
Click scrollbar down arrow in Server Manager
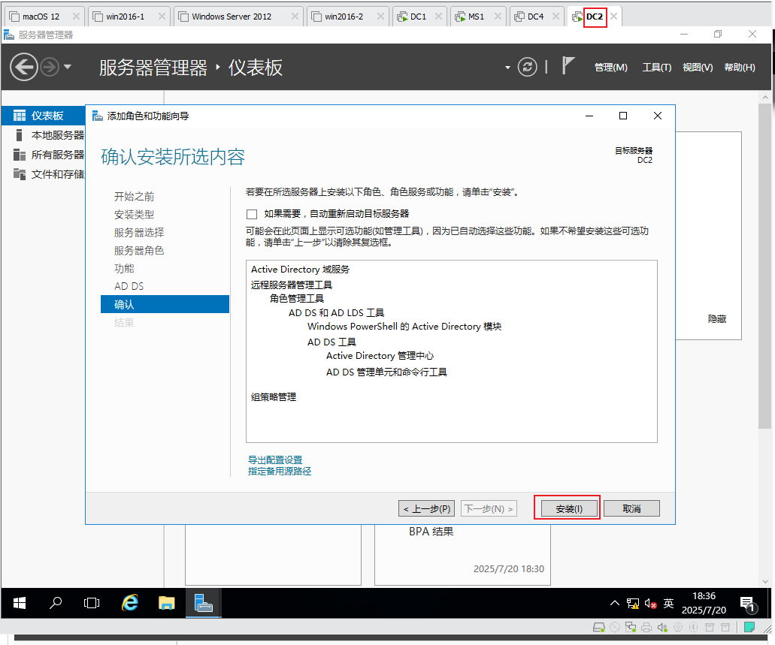click(x=765, y=582)
